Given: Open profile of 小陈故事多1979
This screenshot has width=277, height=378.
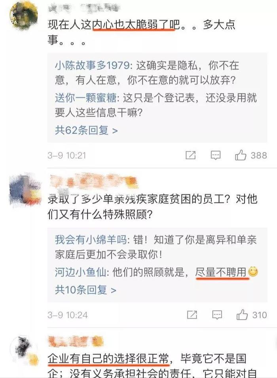Looking at the screenshot, I should (x=92, y=65).
